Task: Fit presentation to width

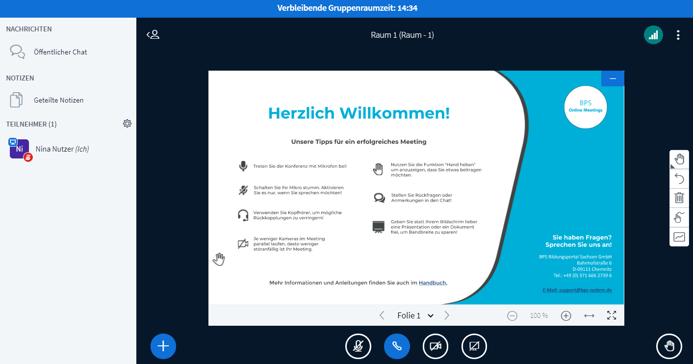Action: click(589, 315)
